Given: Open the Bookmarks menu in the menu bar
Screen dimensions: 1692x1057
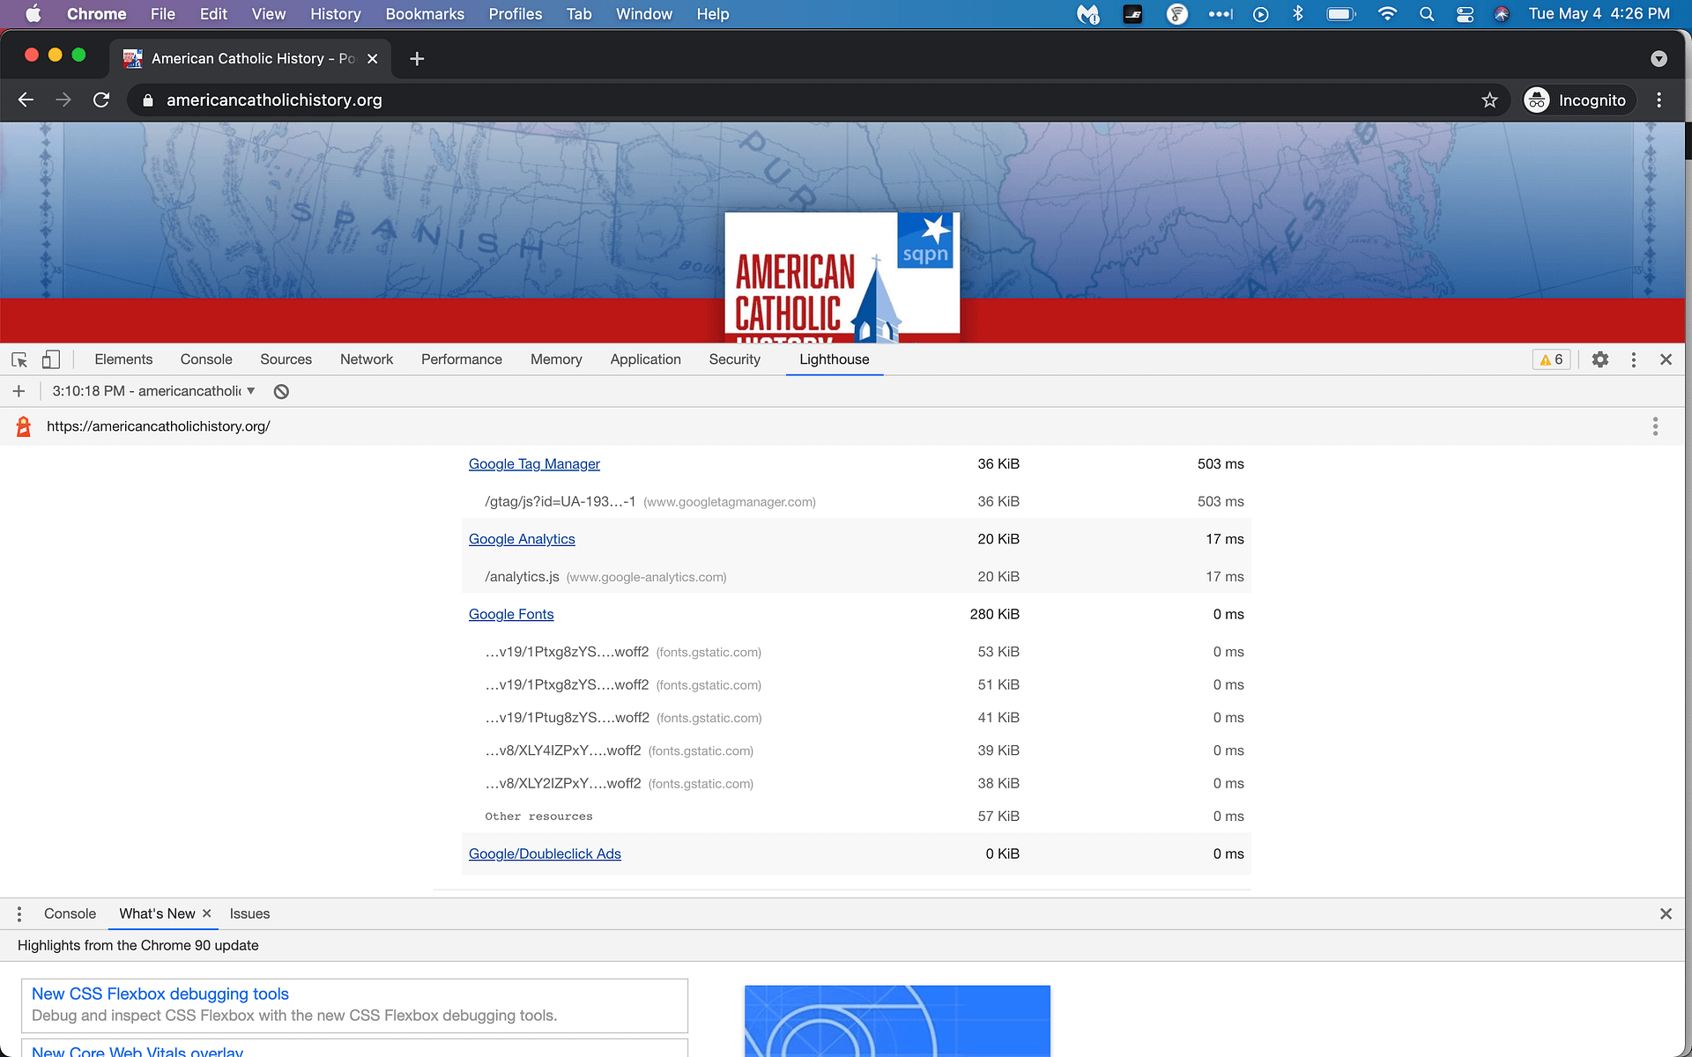Looking at the screenshot, I should tap(424, 14).
